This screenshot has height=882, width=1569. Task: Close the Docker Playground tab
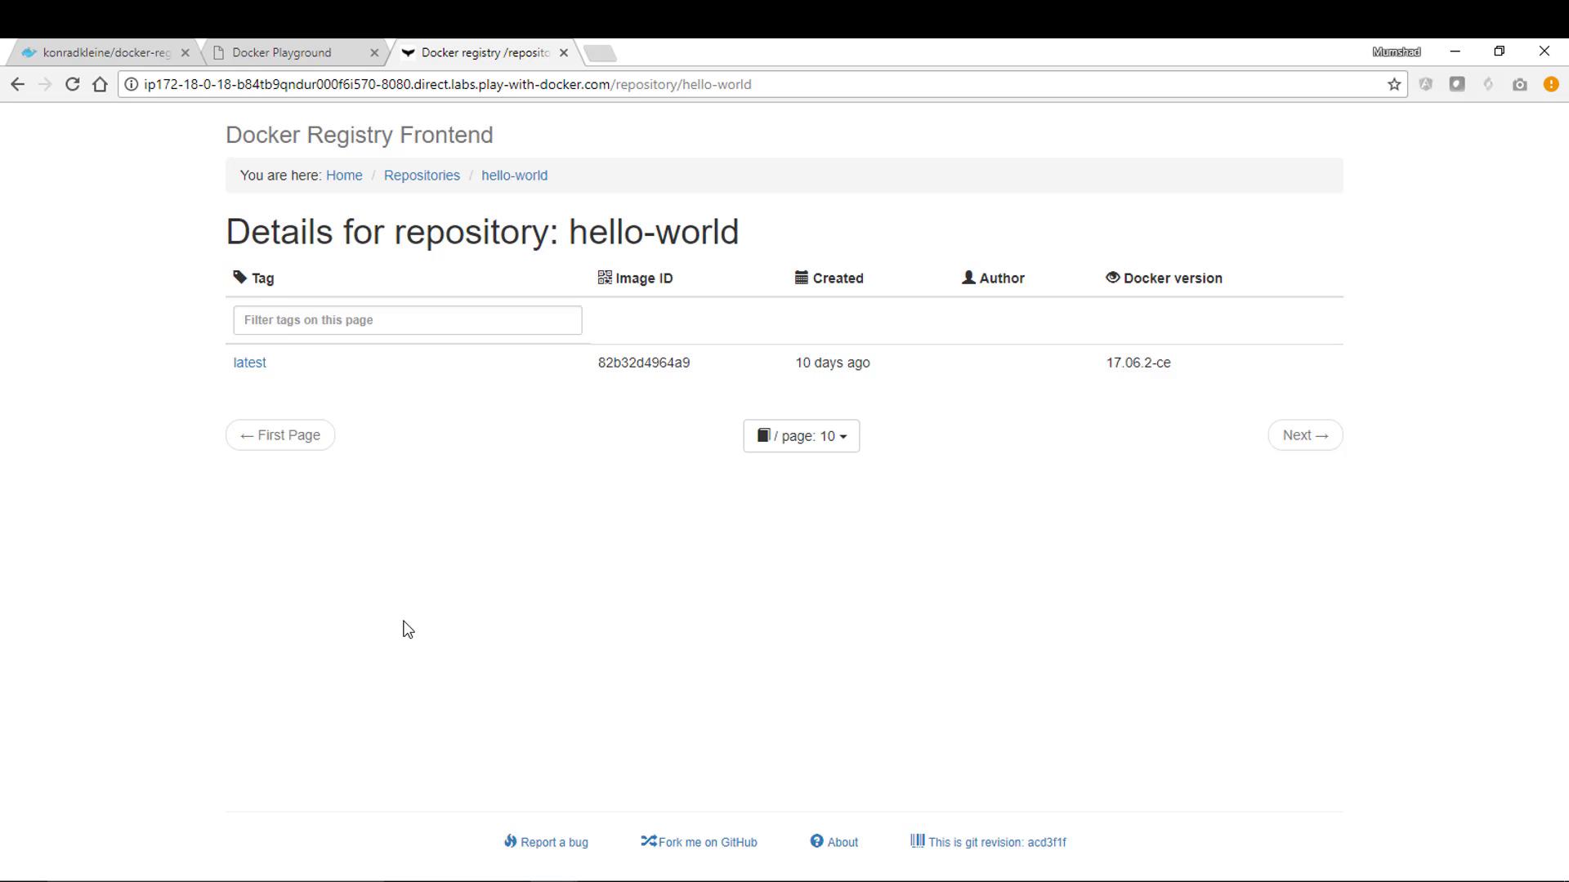(374, 52)
